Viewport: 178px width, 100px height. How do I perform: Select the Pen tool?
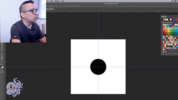point(2,47)
